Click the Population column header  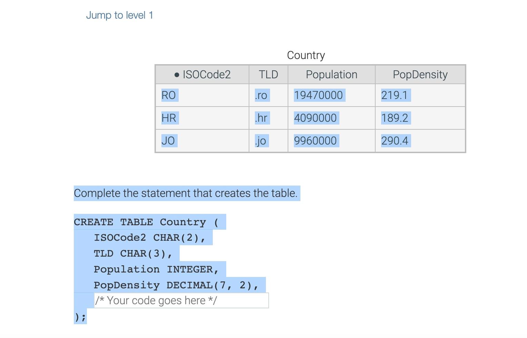coord(331,74)
